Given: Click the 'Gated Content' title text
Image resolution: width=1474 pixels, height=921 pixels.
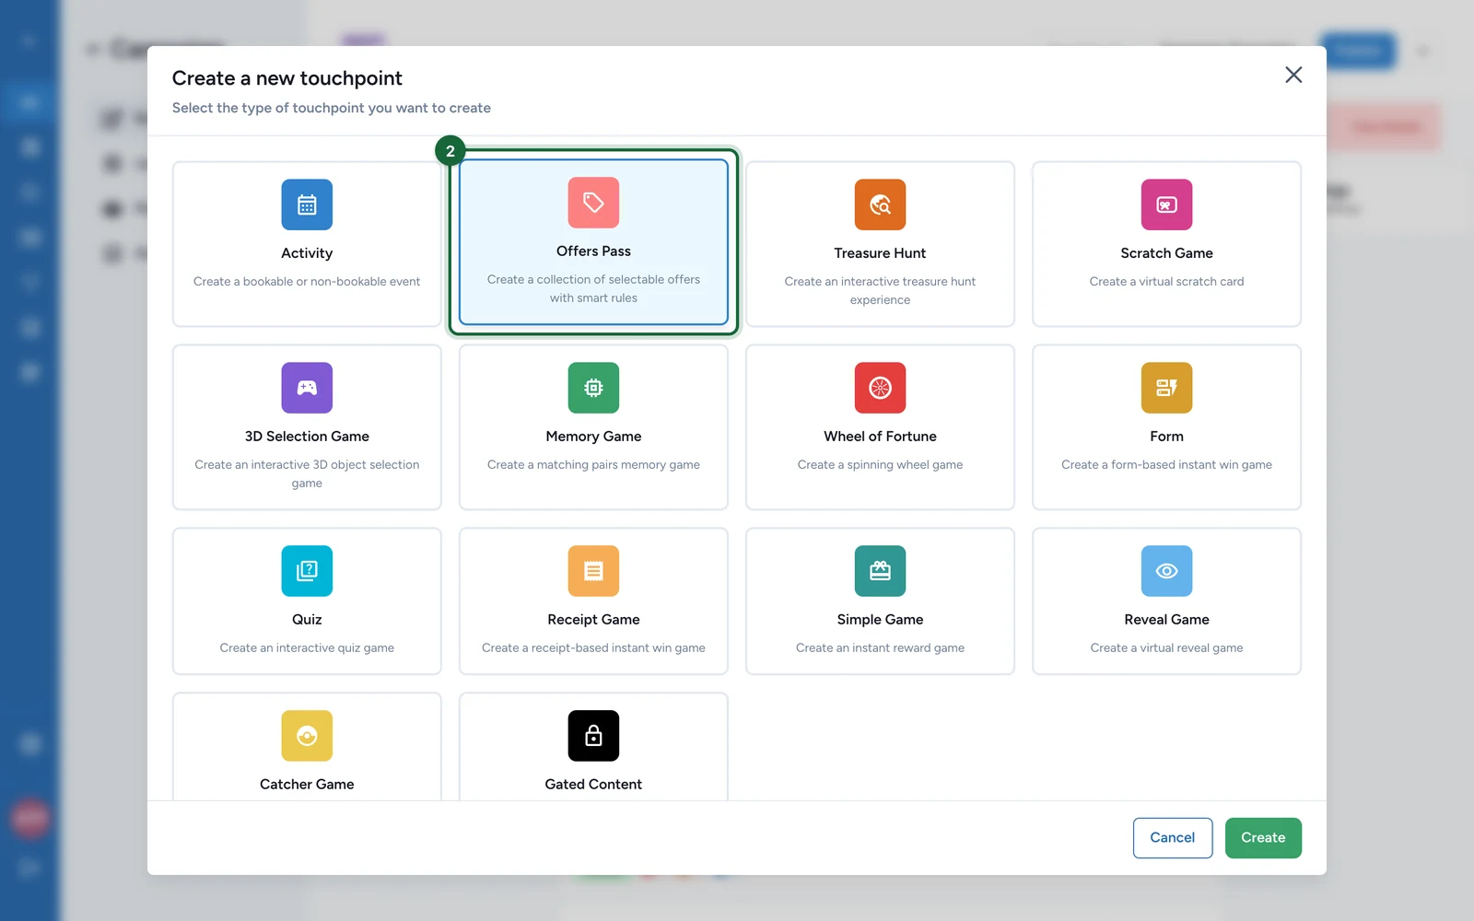Looking at the screenshot, I should pyautogui.click(x=593, y=785).
